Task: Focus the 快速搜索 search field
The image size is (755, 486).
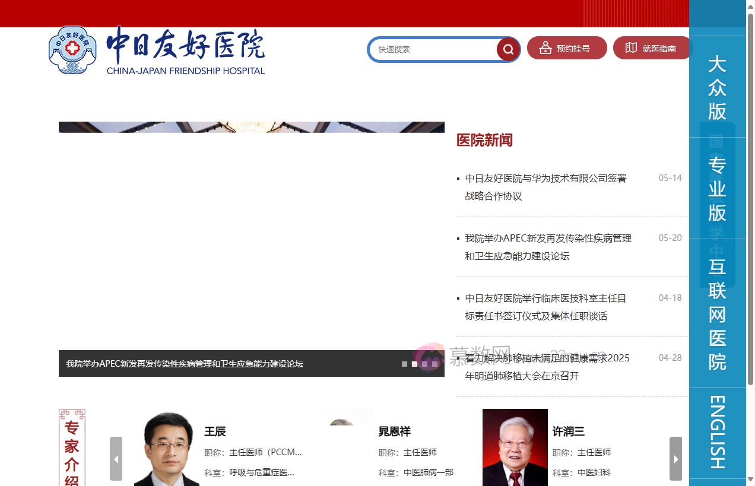Action: [433, 49]
